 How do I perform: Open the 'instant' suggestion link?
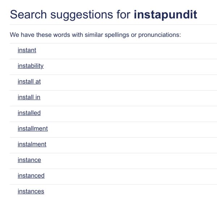point(27,50)
